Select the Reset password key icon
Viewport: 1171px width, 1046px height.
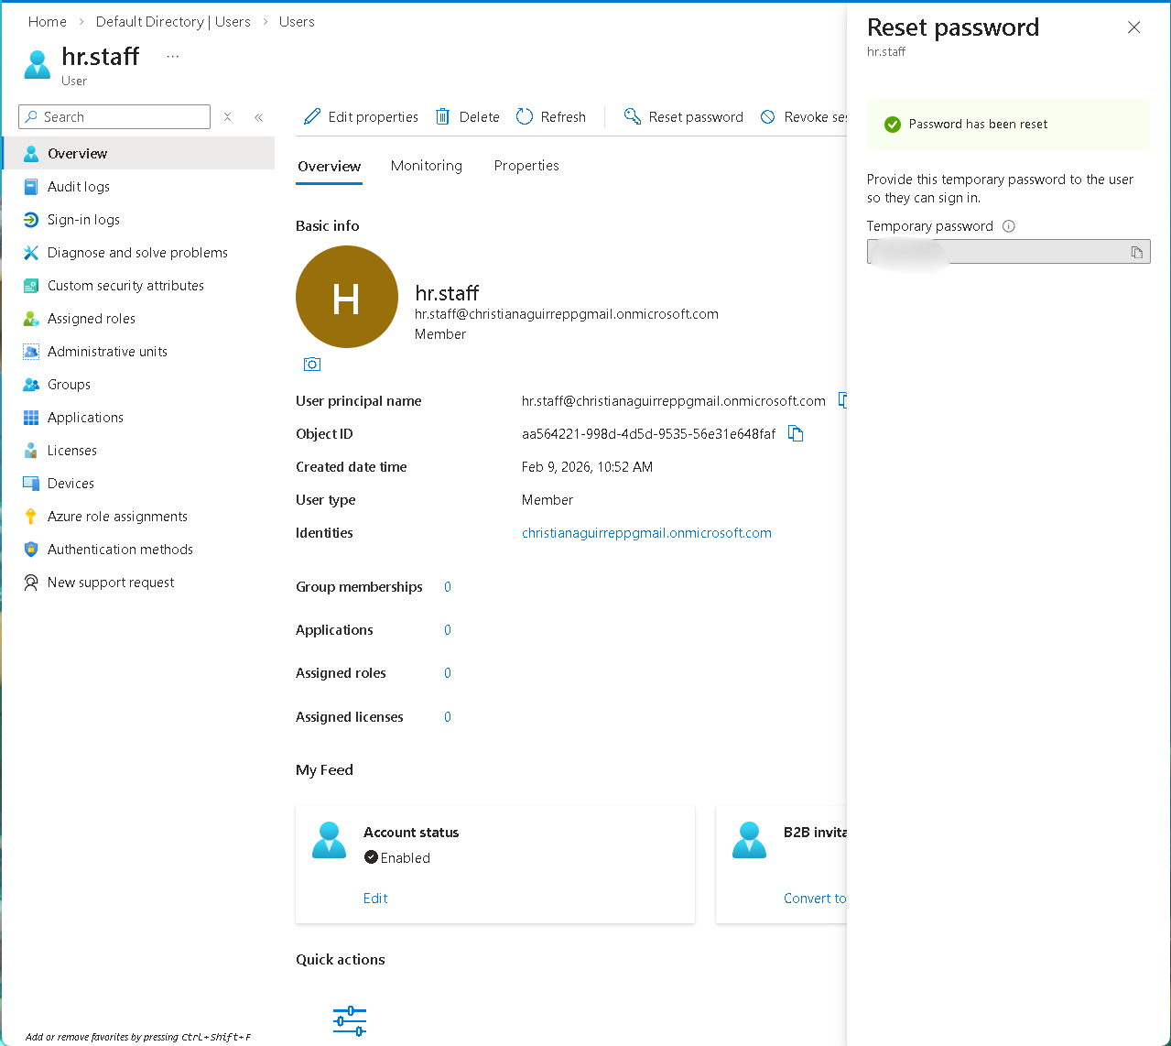[633, 116]
